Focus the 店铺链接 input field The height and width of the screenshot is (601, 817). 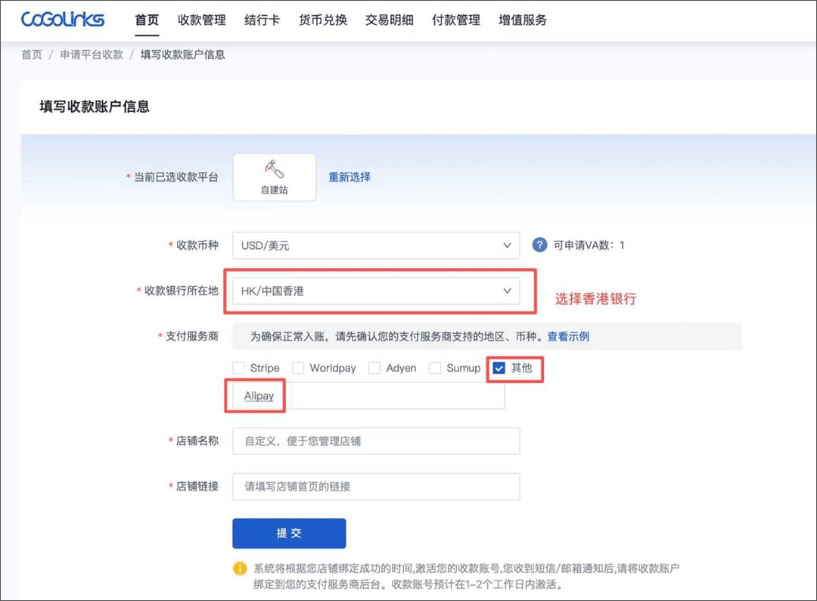click(x=376, y=487)
